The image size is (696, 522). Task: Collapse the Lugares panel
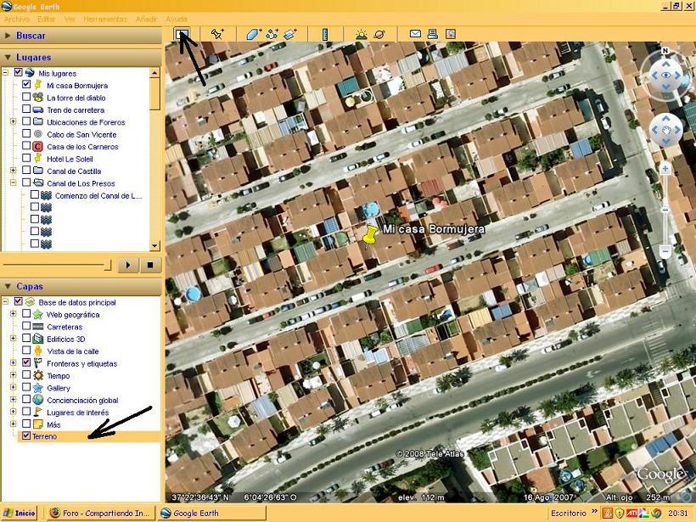coord(7,57)
